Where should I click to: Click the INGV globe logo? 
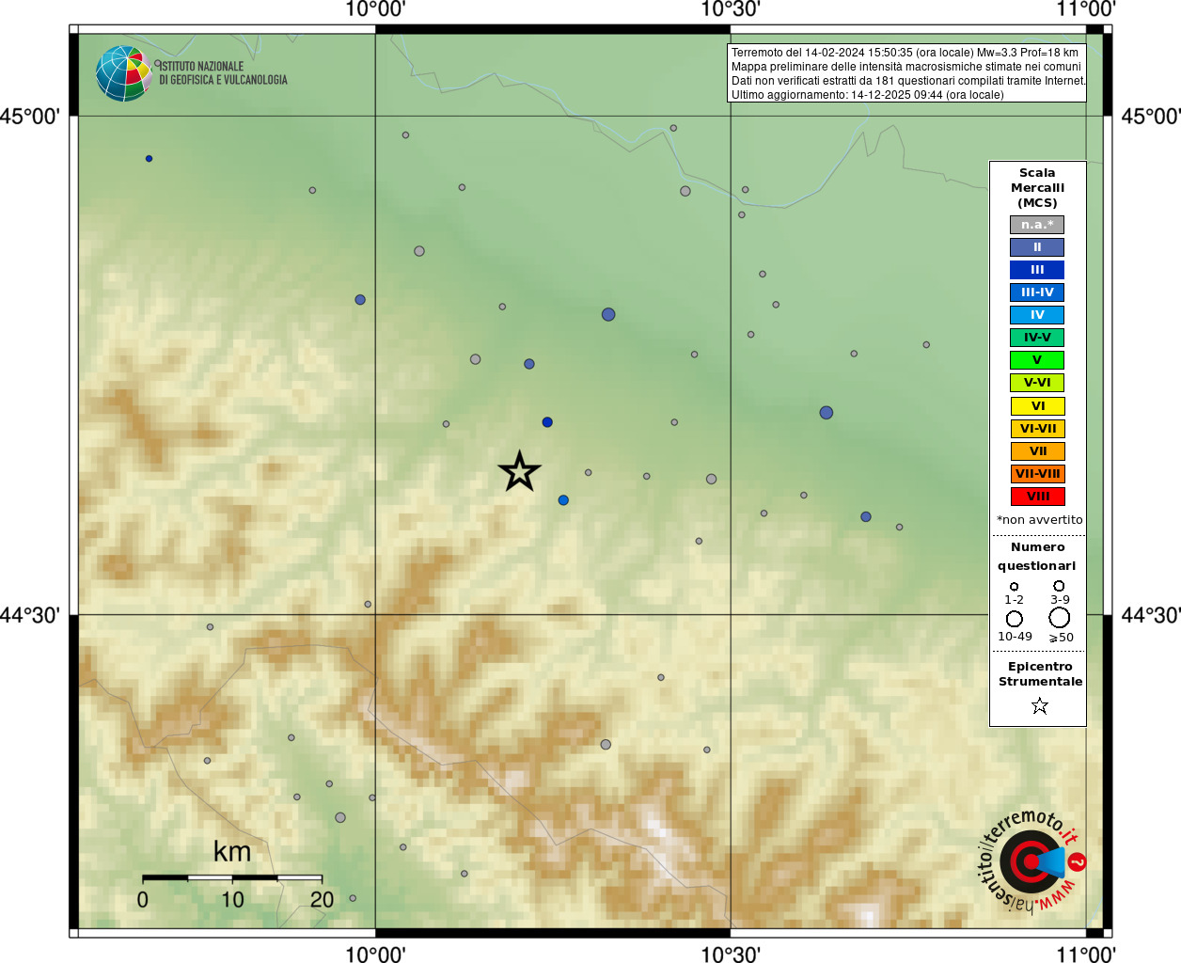coord(123,73)
